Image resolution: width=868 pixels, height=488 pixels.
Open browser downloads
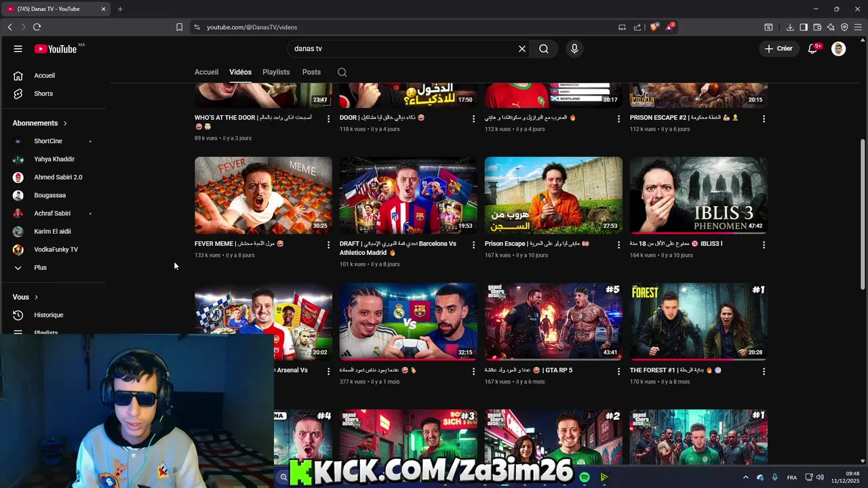point(790,27)
